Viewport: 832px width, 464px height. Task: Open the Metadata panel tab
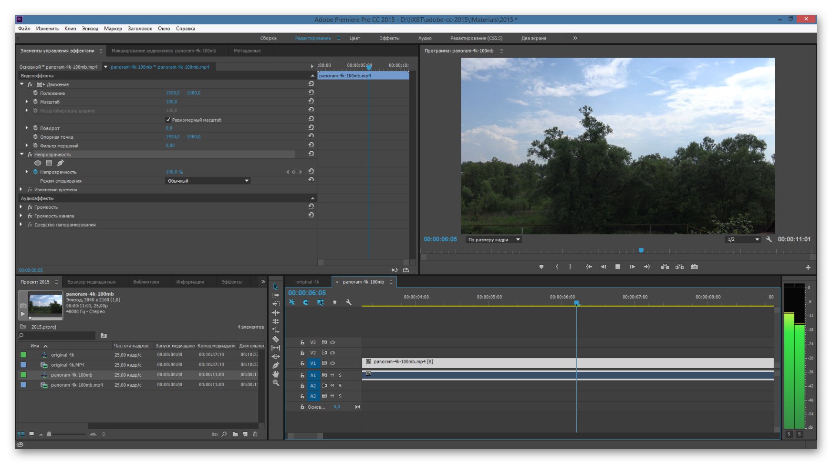click(247, 51)
